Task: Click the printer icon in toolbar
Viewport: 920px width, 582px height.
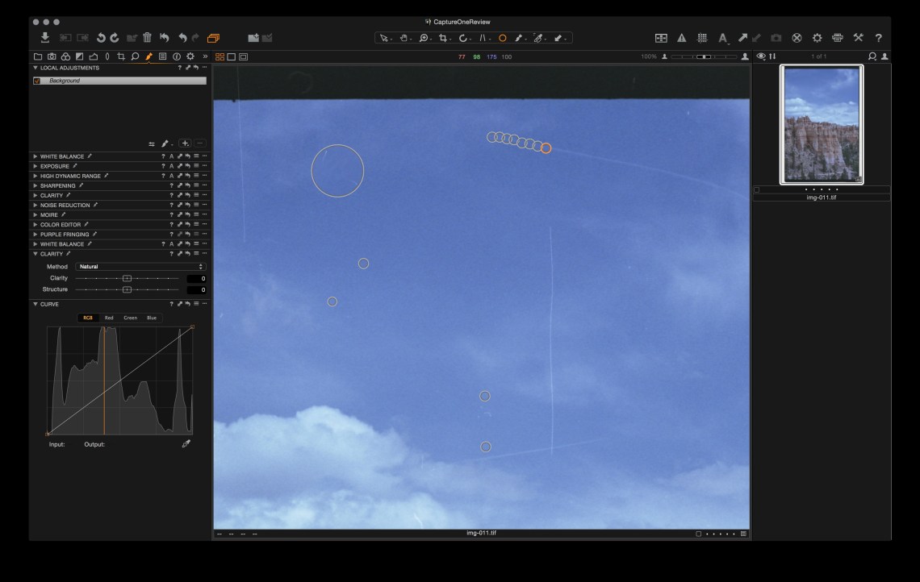Action: (838, 38)
